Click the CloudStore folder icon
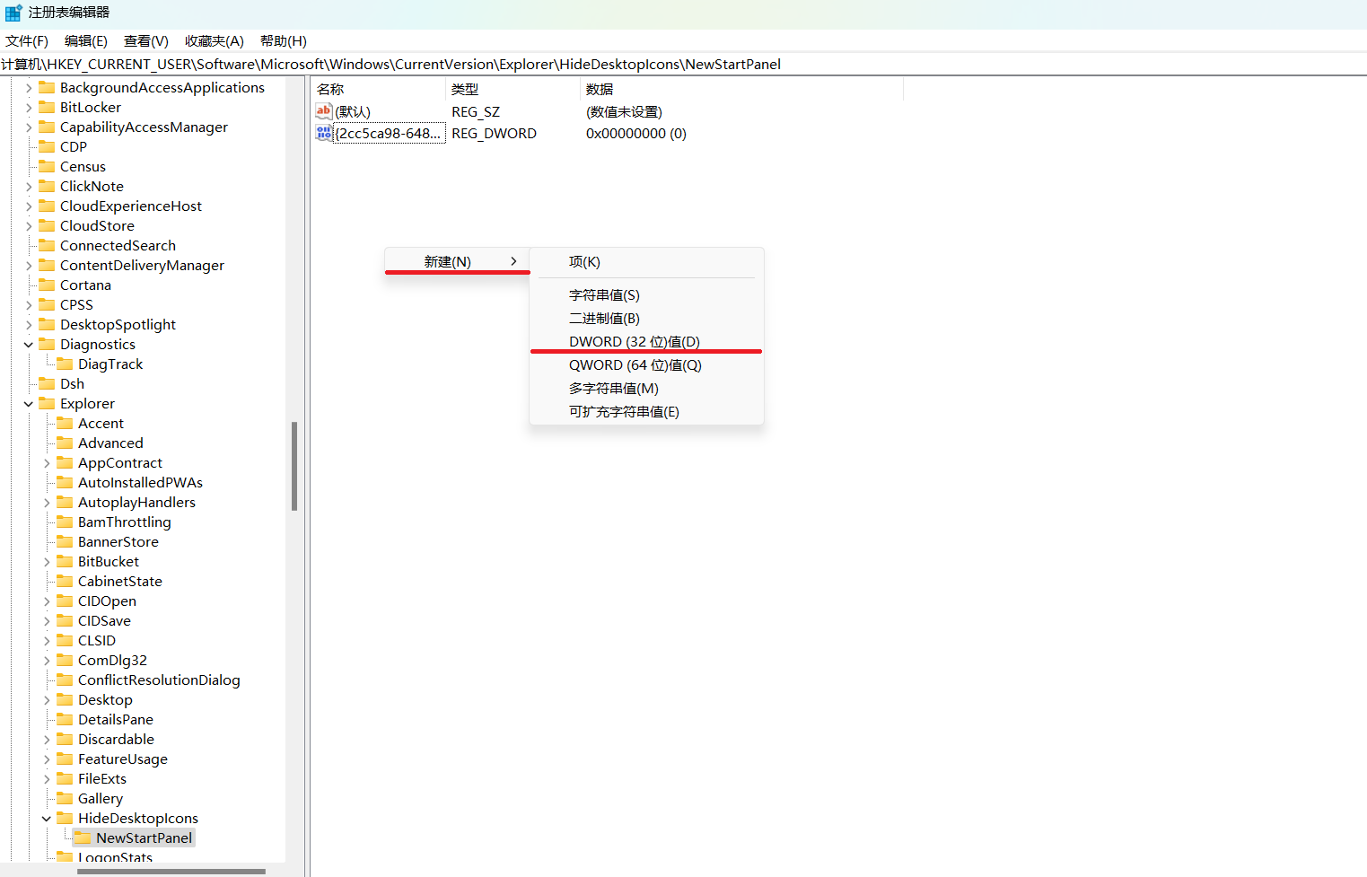This screenshot has width=1367, height=877. (x=48, y=225)
